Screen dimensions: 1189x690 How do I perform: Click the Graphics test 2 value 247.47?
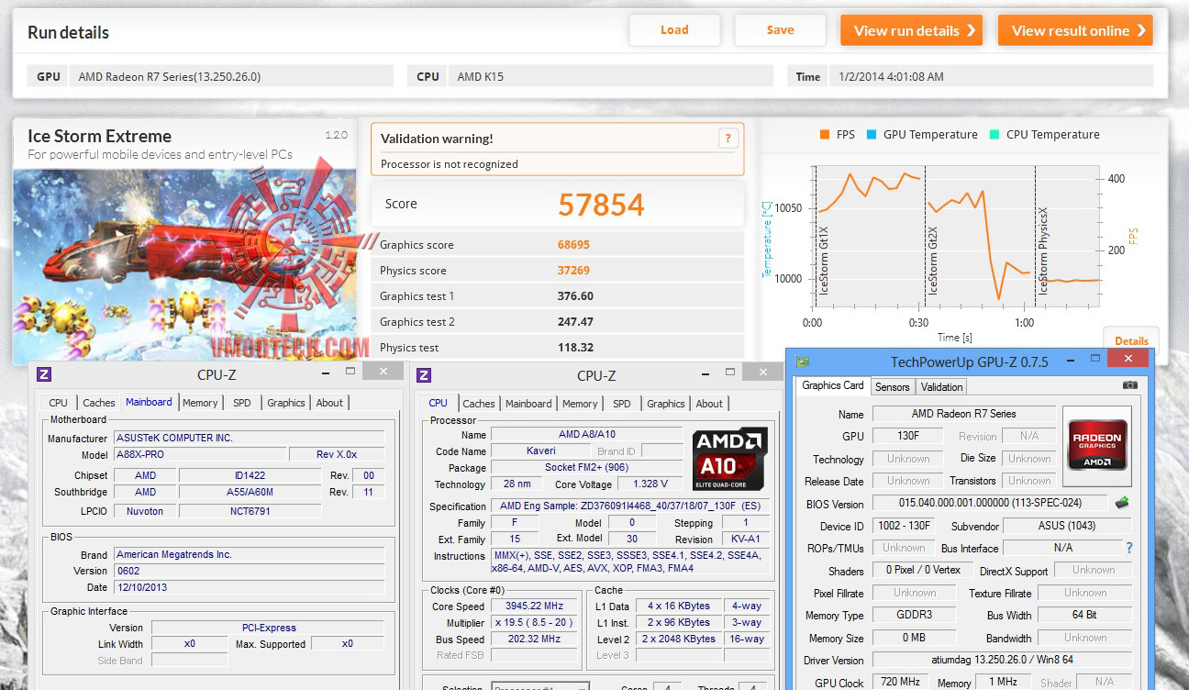[575, 322]
